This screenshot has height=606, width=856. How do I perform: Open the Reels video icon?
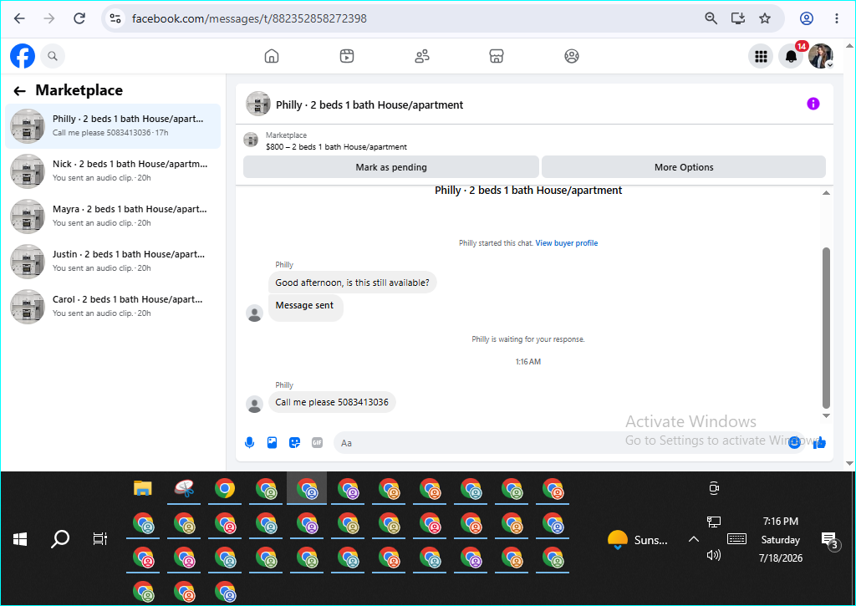347,56
